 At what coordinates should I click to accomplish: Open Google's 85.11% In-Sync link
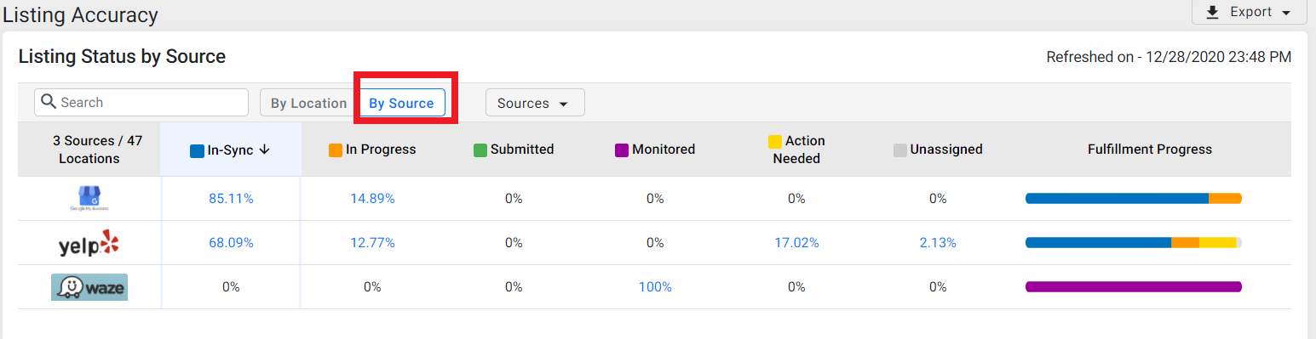(x=231, y=199)
